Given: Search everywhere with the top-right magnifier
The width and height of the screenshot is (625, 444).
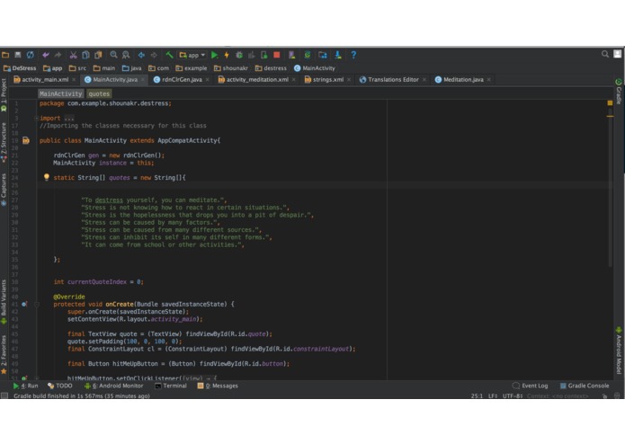Looking at the screenshot, I should 605,54.
